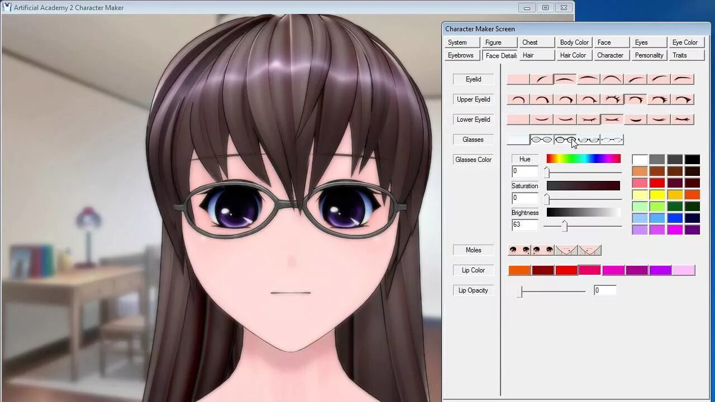
Task: Click the Lip Opacity slider handle
Action: click(519, 291)
